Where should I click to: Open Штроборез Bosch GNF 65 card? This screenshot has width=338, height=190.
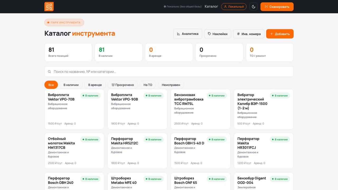(200, 181)
